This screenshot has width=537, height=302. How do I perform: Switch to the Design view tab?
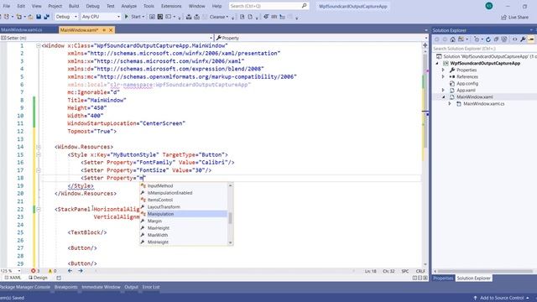coord(38,278)
